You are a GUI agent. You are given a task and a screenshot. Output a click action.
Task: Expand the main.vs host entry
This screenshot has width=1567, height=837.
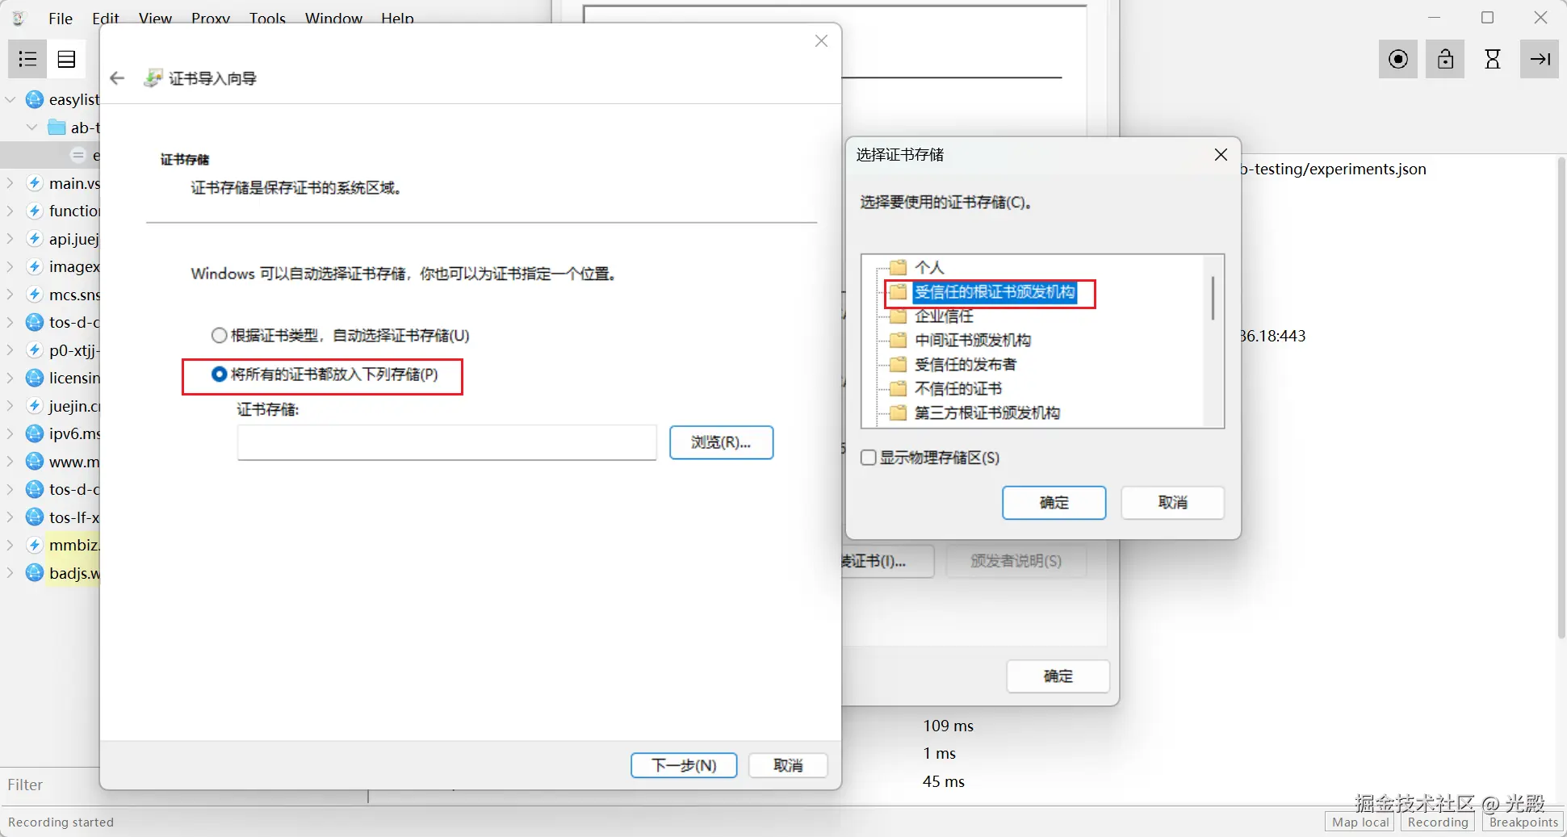coord(10,183)
